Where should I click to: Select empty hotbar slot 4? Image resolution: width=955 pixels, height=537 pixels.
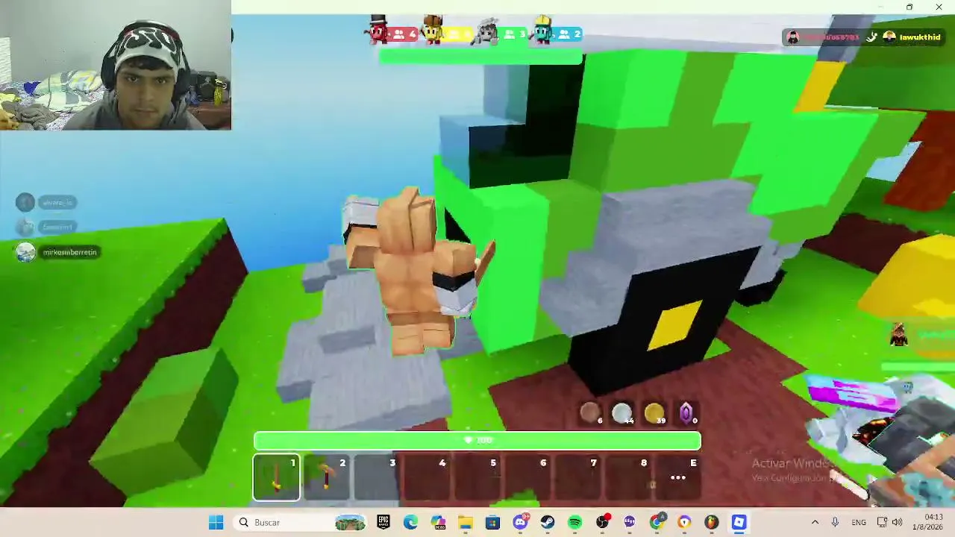coord(427,477)
